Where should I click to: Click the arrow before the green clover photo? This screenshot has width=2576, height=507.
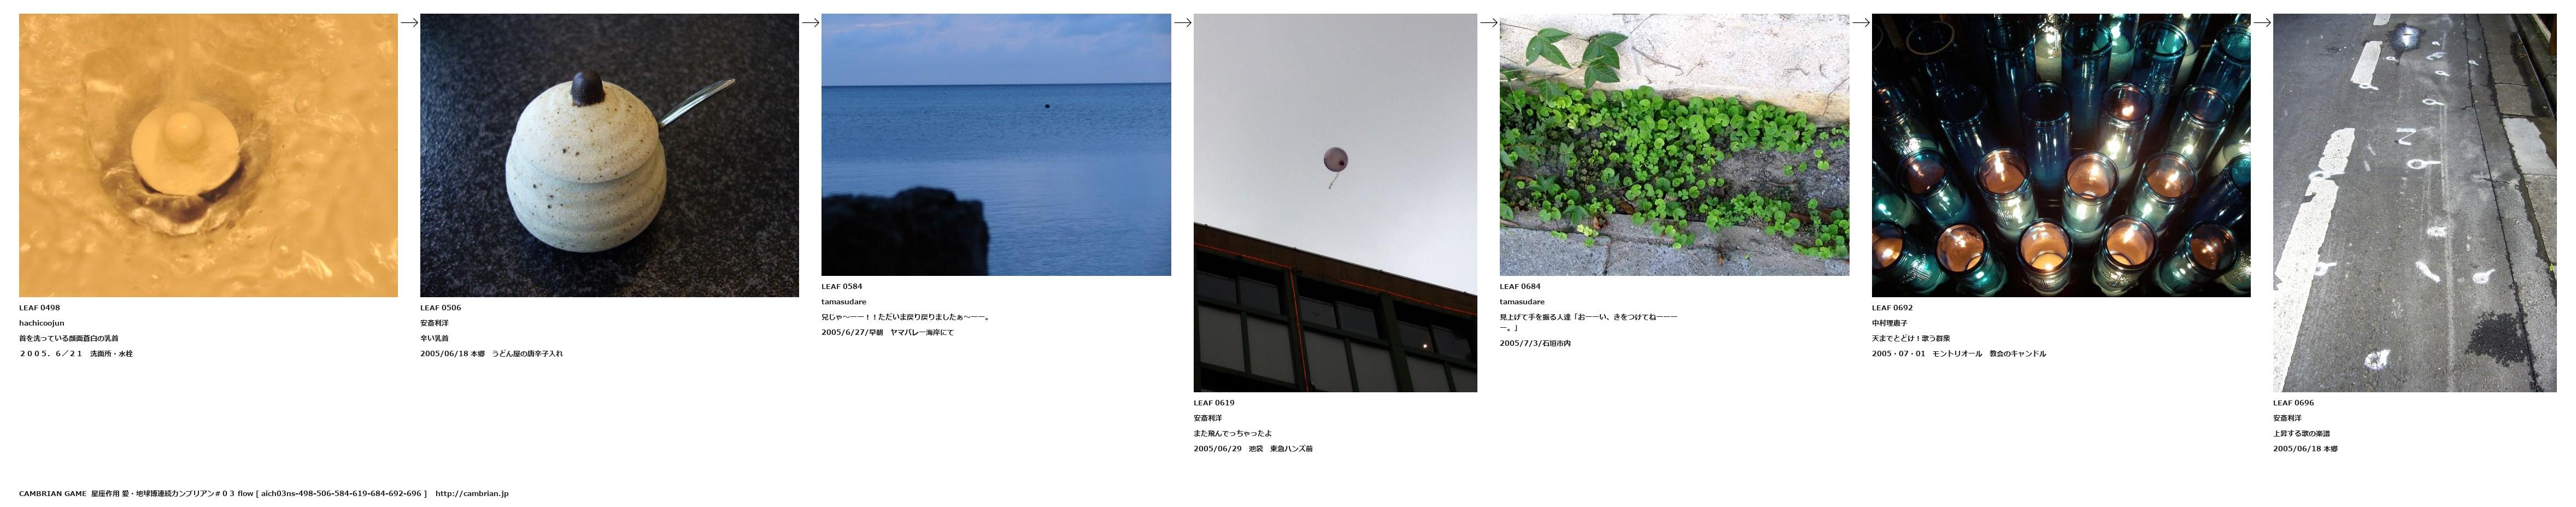pyautogui.click(x=1488, y=23)
